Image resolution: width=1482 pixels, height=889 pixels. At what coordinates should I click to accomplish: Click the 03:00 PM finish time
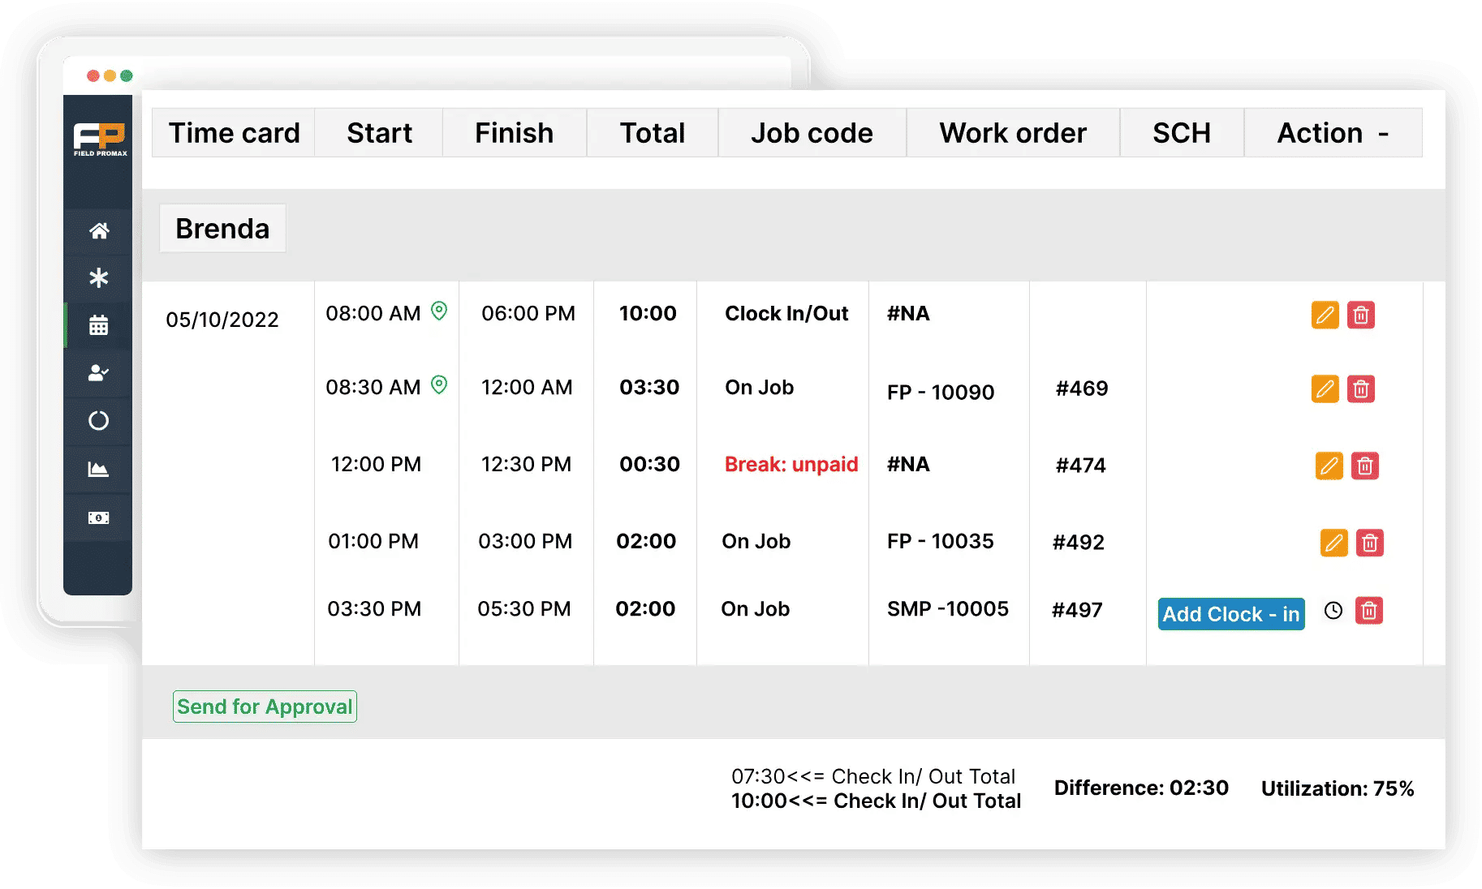coord(525,541)
